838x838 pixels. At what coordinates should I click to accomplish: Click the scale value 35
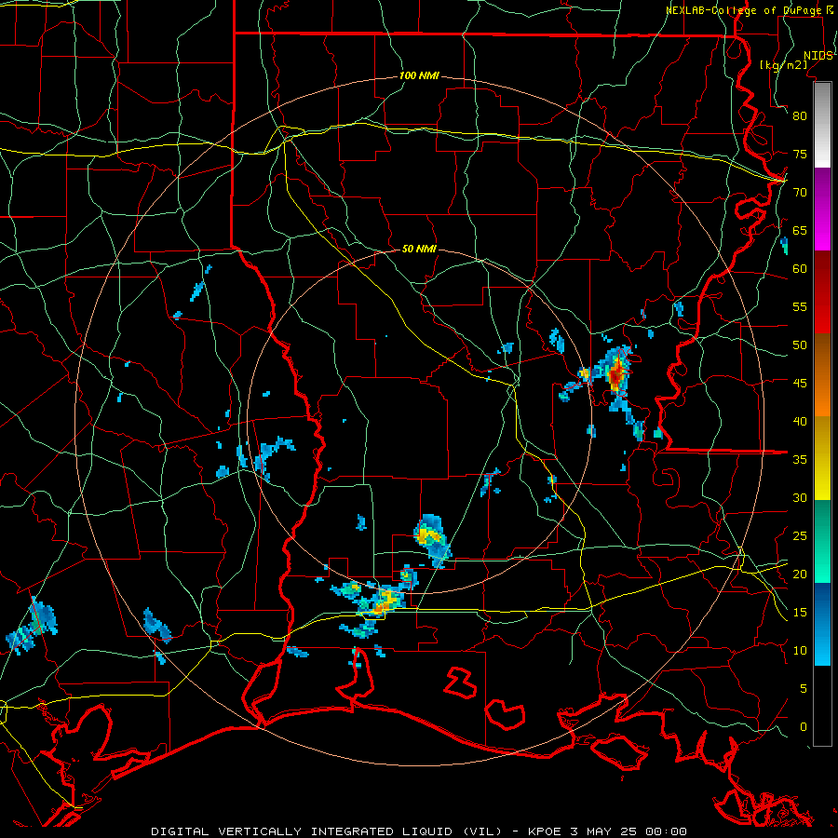point(800,460)
